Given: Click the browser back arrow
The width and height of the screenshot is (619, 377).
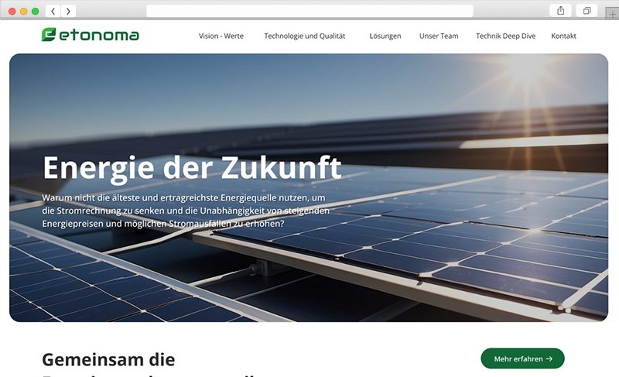Looking at the screenshot, I should pyautogui.click(x=53, y=11).
